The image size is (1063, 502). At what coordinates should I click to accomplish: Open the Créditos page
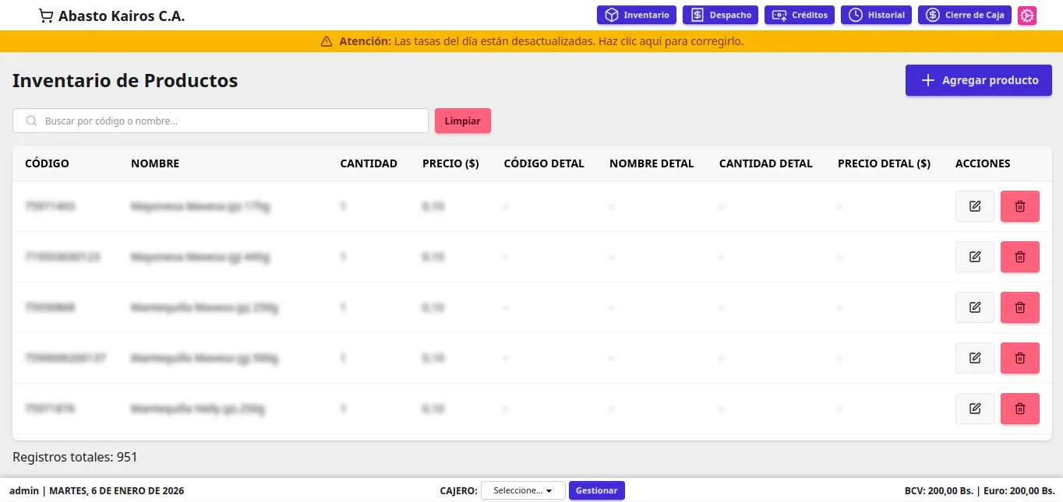pyautogui.click(x=800, y=16)
